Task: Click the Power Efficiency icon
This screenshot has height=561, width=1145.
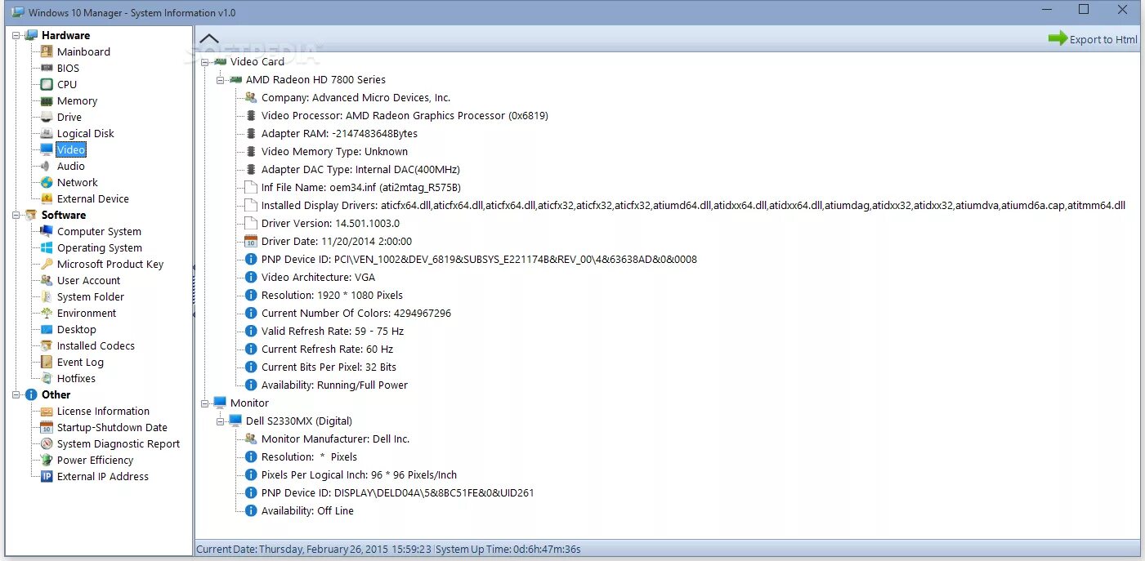Action: coord(47,460)
